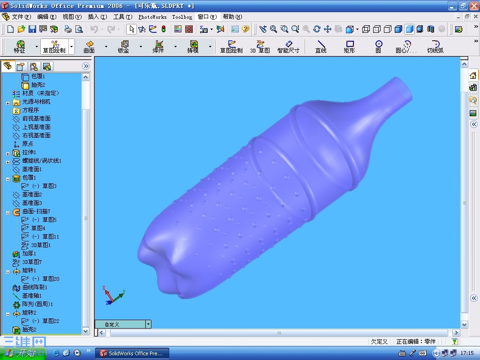Collapse the feature tree panel chevron

tap(86, 66)
